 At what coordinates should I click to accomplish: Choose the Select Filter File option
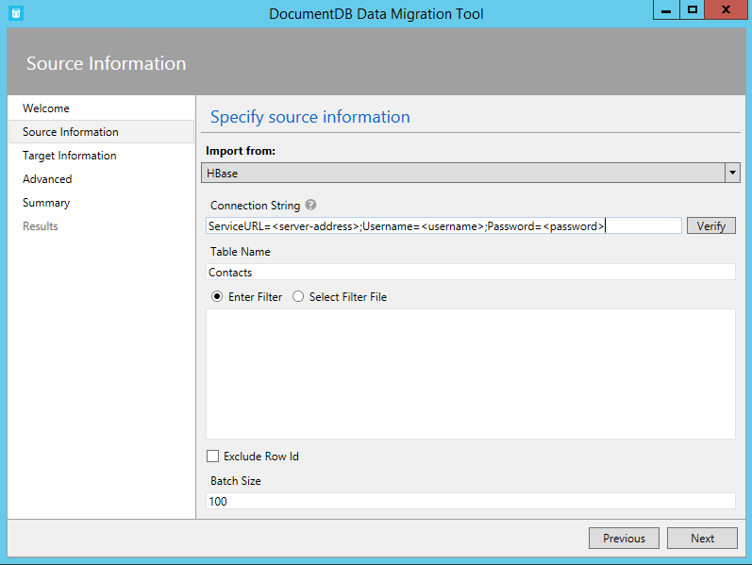(298, 296)
